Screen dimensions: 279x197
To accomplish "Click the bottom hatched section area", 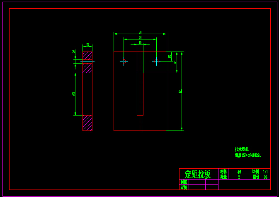I will coord(87,123).
